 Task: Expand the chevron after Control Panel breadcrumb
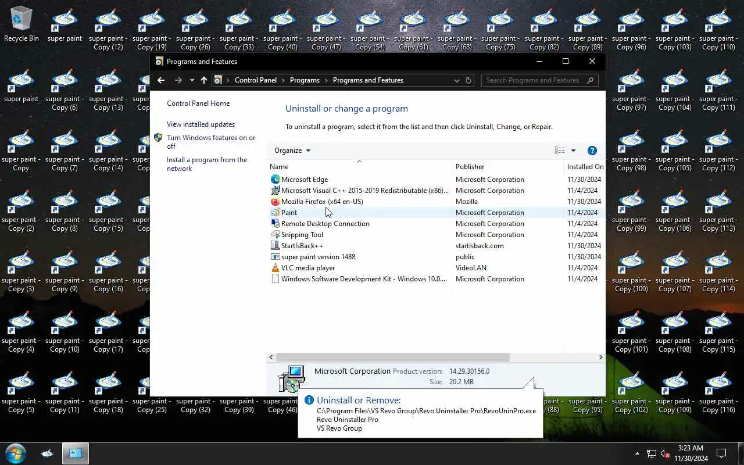click(283, 80)
